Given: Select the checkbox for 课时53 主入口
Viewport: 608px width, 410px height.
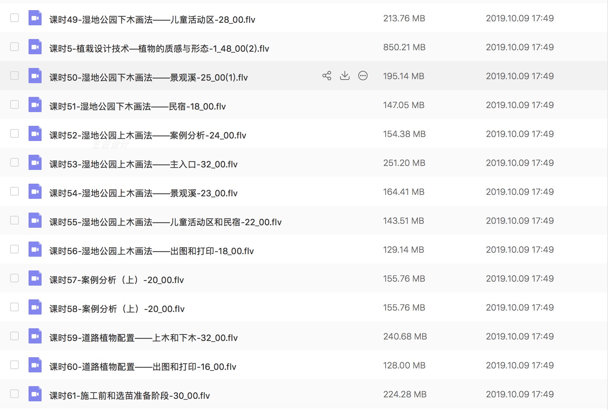Looking at the screenshot, I should pos(14,162).
